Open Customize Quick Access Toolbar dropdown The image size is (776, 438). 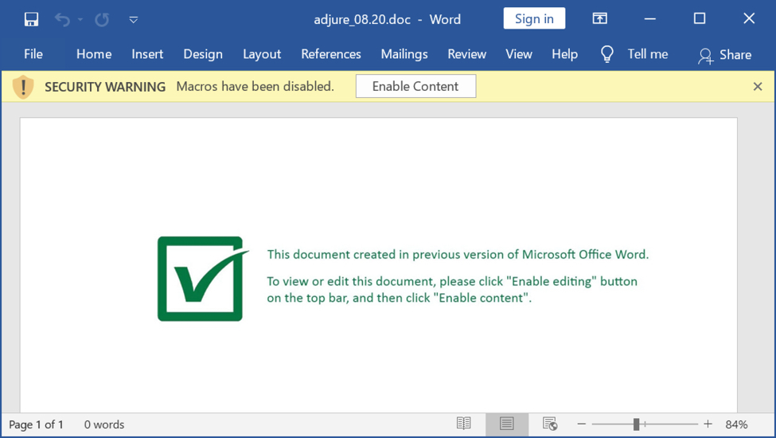tap(133, 20)
